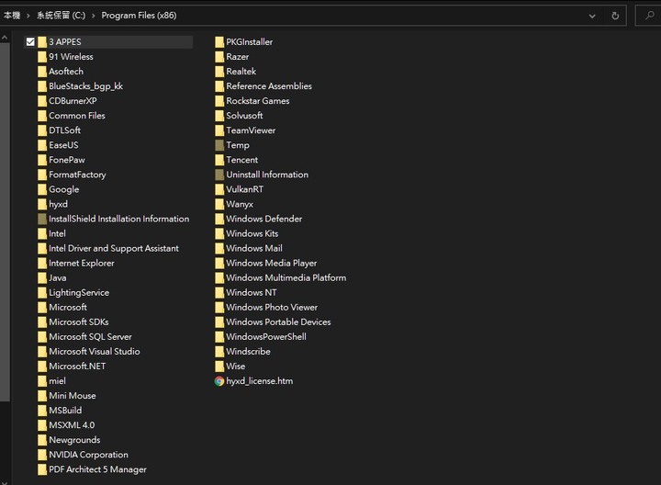Select the Microsoft.NET folder name
Image resolution: width=661 pixels, height=485 pixels.
(x=77, y=367)
